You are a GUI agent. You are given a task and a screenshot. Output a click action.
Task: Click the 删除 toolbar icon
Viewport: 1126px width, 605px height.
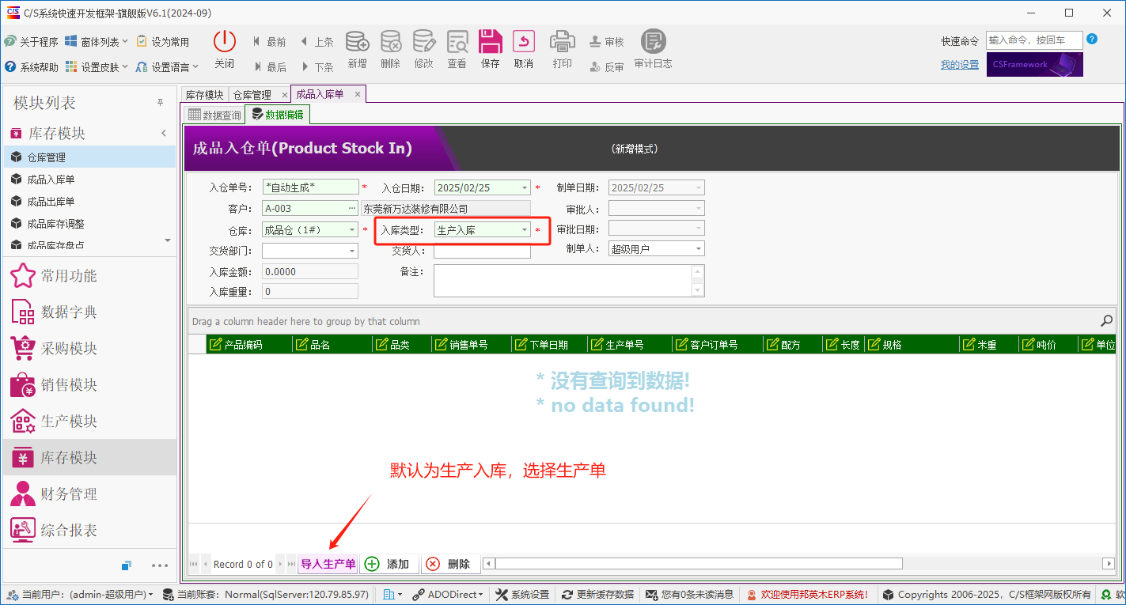click(x=391, y=50)
